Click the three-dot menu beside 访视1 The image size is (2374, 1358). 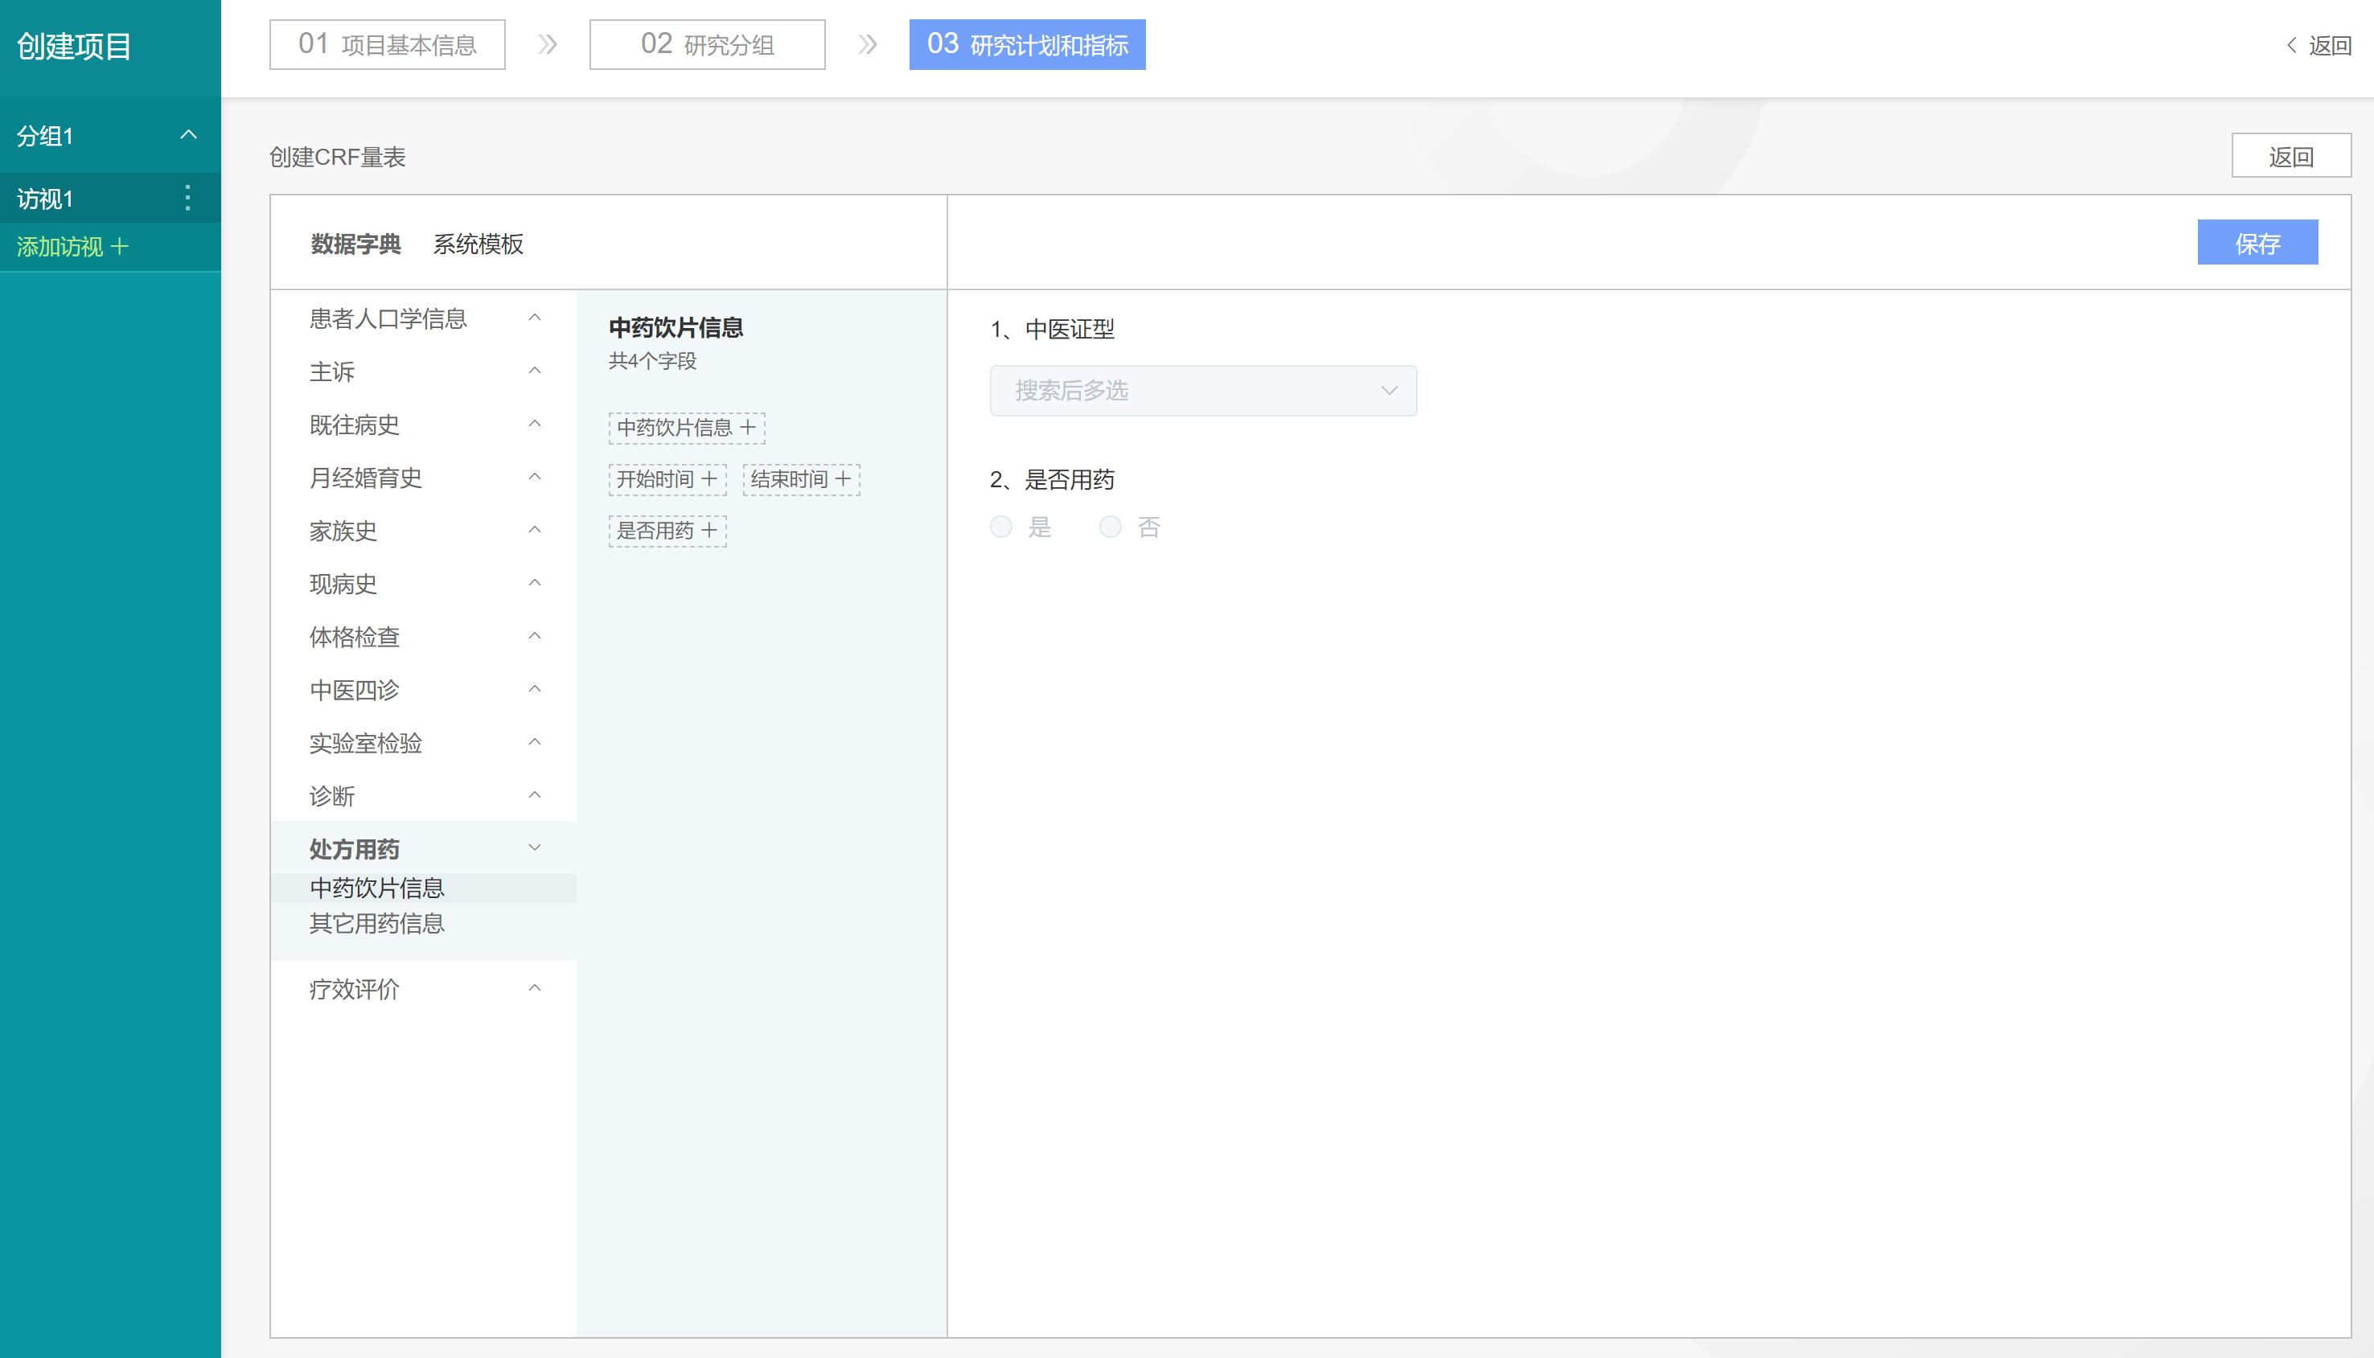coord(187,198)
